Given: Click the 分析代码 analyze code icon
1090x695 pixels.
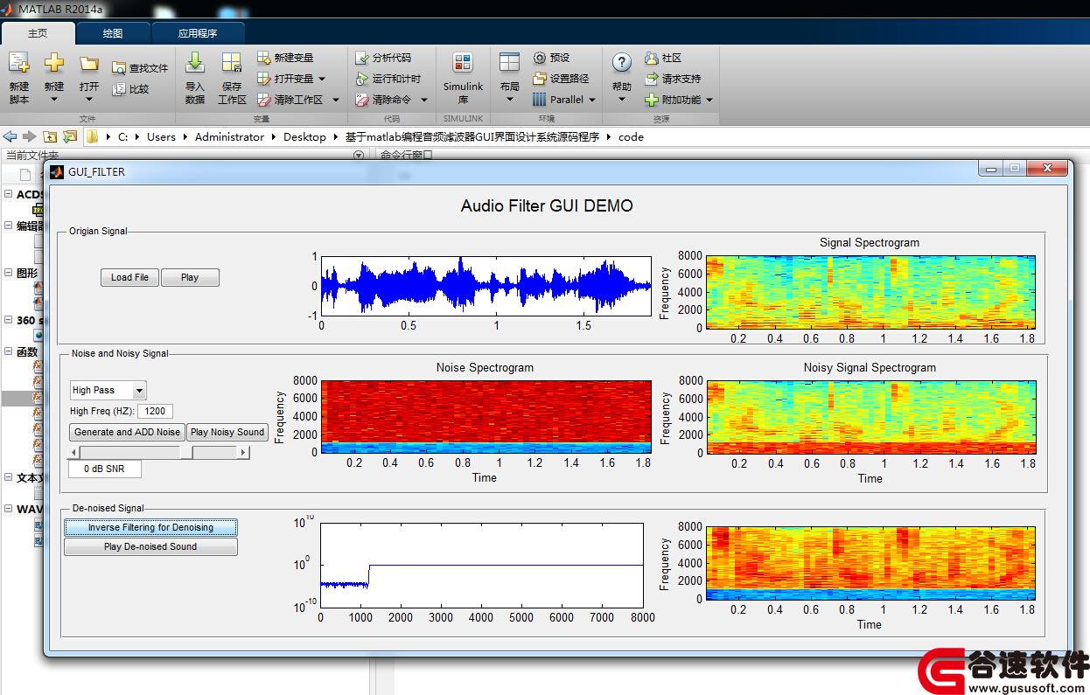Looking at the screenshot, I should pos(362,58).
